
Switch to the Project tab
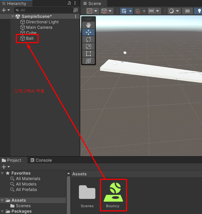pyautogui.click(x=14, y=160)
